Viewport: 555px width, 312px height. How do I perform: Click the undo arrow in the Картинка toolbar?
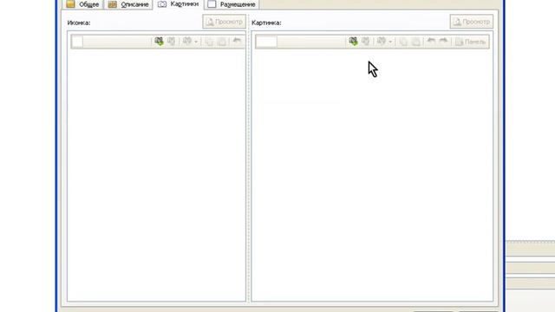(431, 41)
